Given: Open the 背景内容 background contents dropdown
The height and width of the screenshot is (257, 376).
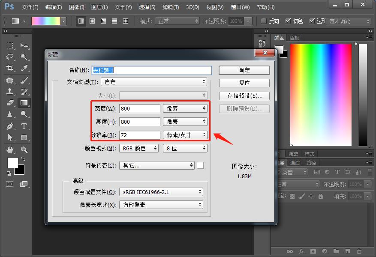Looking at the screenshot, I should pyautogui.click(x=157, y=165).
